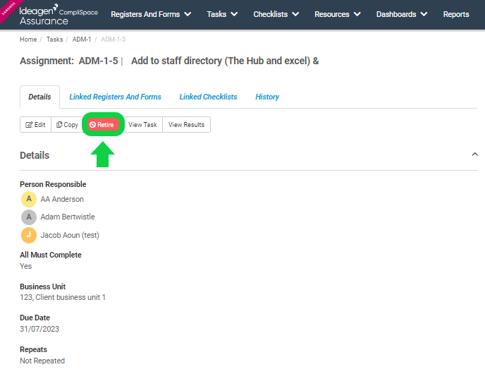Click the Jacob Aoun orange avatar
Viewport: 485px width, 374px height.
pos(29,235)
